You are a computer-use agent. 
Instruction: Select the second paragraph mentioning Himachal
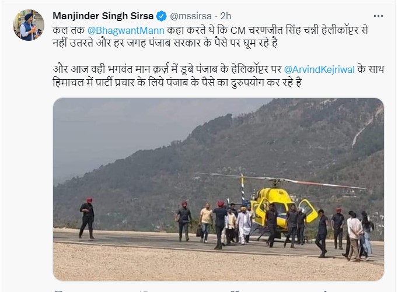[x=218, y=76]
